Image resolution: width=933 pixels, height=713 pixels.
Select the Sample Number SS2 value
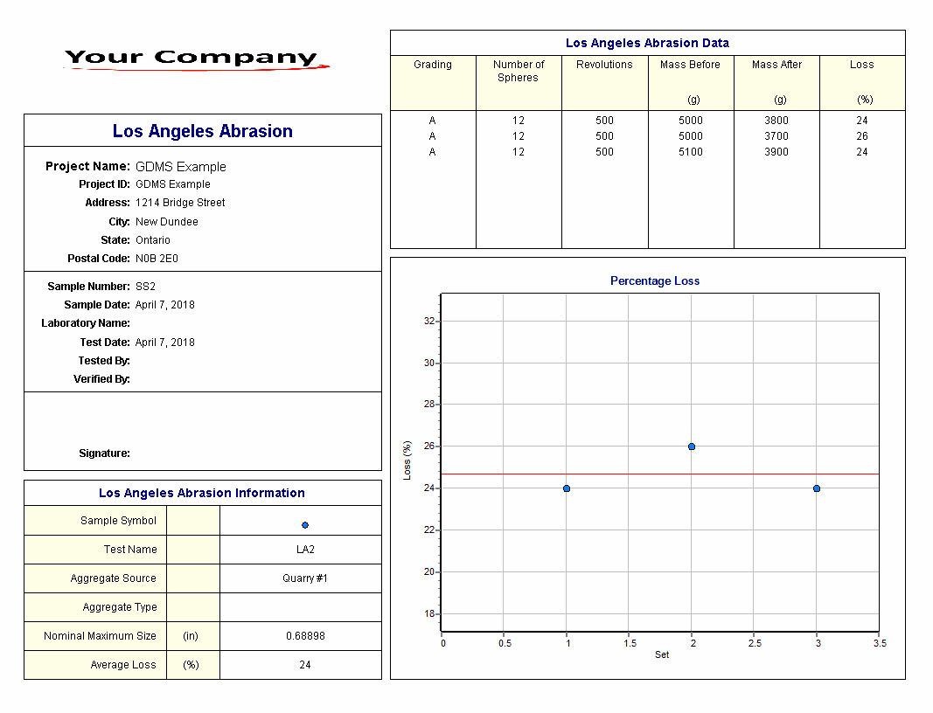pos(145,287)
